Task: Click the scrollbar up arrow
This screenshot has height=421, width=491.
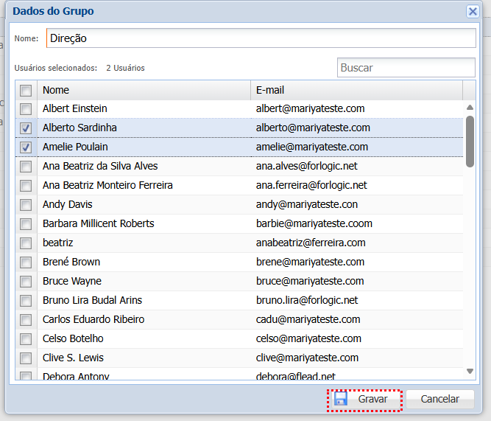Action: pos(470,108)
